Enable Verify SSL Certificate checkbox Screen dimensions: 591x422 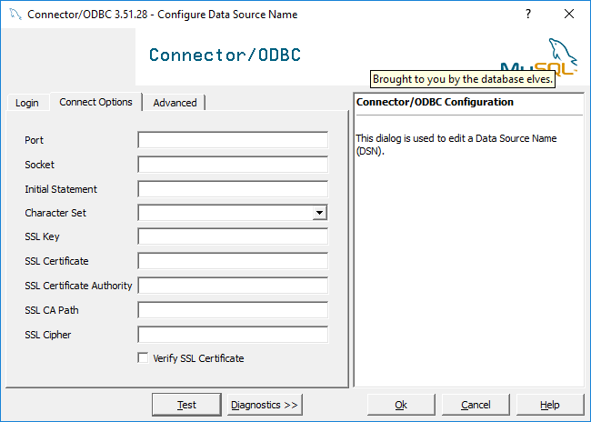click(x=143, y=358)
